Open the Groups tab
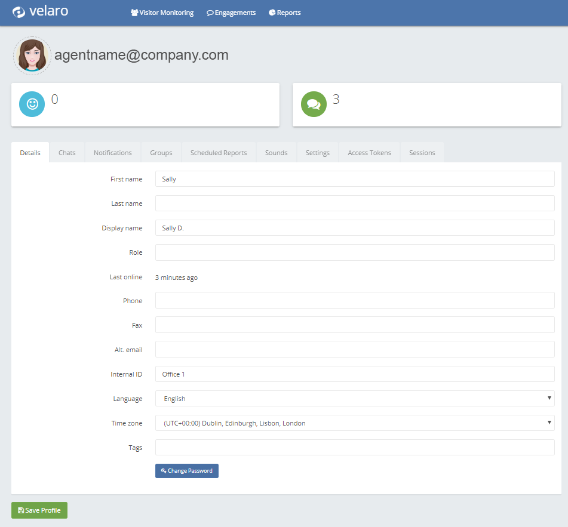 pyautogui.click(x=161, y=153)
